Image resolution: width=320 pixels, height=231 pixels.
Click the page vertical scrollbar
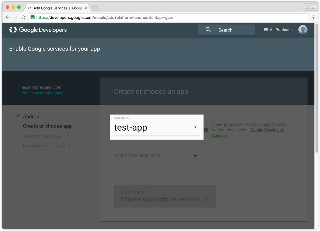point(317,88)
